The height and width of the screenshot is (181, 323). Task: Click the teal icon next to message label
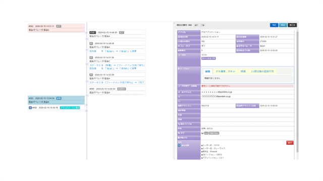[179, 145]
